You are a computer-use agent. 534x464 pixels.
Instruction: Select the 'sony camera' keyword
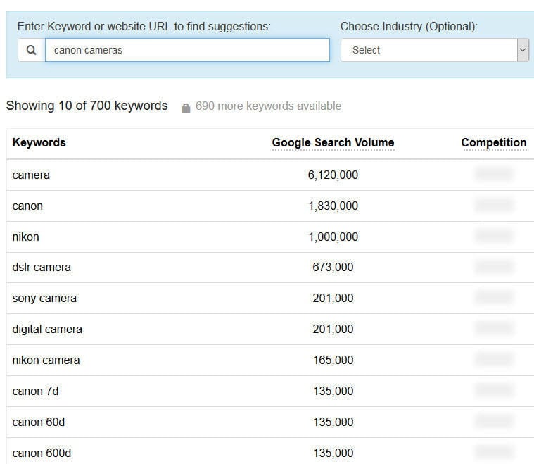tap(44, 299)
